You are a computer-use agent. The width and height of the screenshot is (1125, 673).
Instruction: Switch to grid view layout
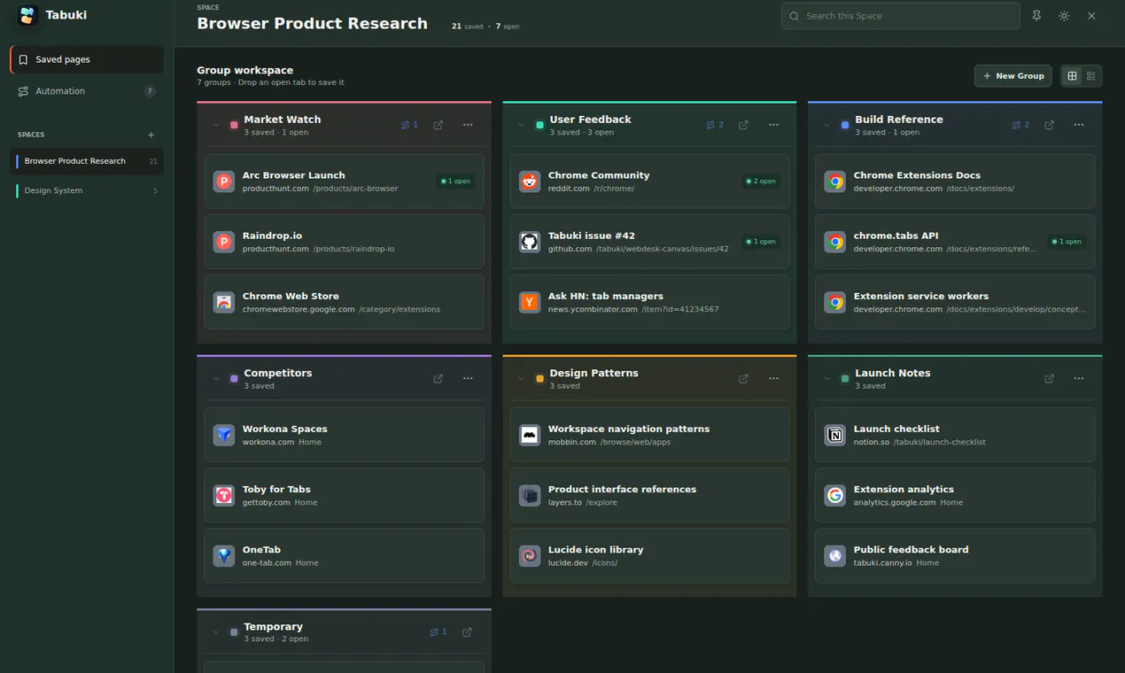[x=1072, y=76]
